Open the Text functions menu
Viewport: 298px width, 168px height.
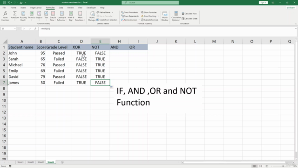pyautogui.click(x=46, y=16)
